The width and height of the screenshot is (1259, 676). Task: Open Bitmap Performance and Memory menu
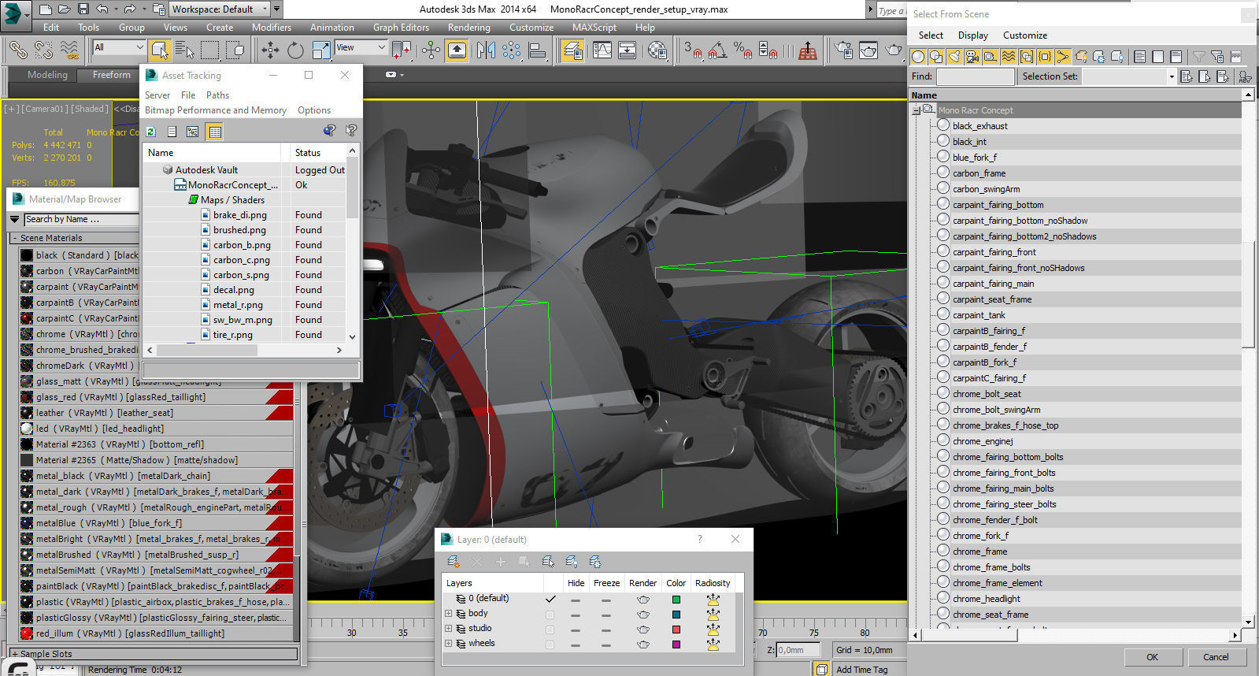pos(216,110)
